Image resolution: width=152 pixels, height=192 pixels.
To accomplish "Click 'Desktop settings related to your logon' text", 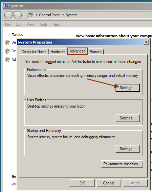I will (56, 106).
